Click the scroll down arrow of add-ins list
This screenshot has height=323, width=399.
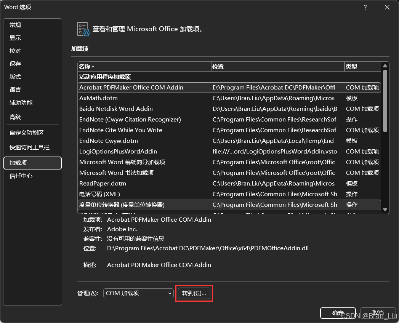click(385, 209)
